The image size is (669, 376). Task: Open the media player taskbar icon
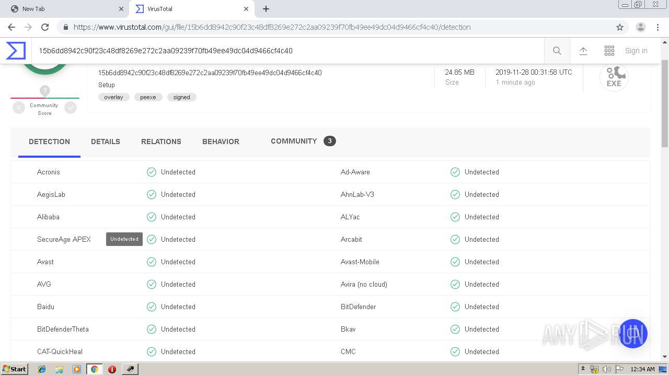click(77, 369)
